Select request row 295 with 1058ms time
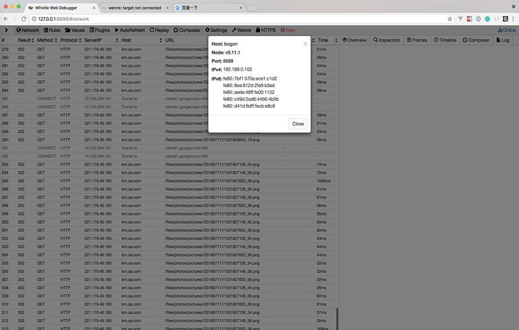The image size is (519, 330). (168, 181)
